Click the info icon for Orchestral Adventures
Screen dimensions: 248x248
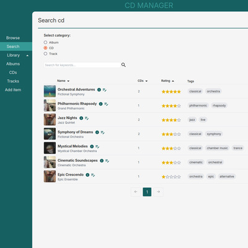coord(99,90)
